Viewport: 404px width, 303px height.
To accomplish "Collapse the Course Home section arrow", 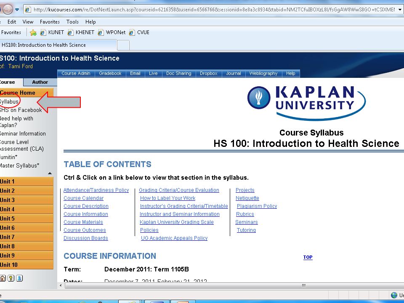I will pos(50,173).
